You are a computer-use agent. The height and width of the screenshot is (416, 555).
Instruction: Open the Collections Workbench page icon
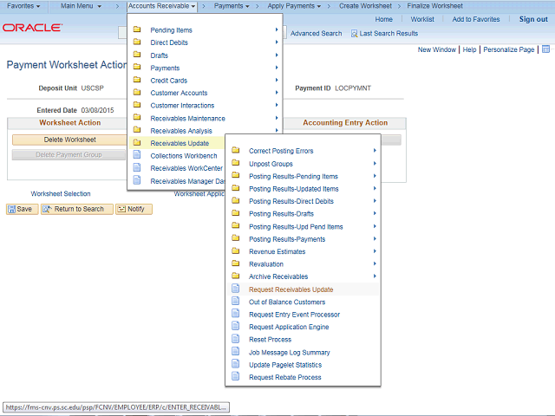pyautogui.click(x=137, y=156)
